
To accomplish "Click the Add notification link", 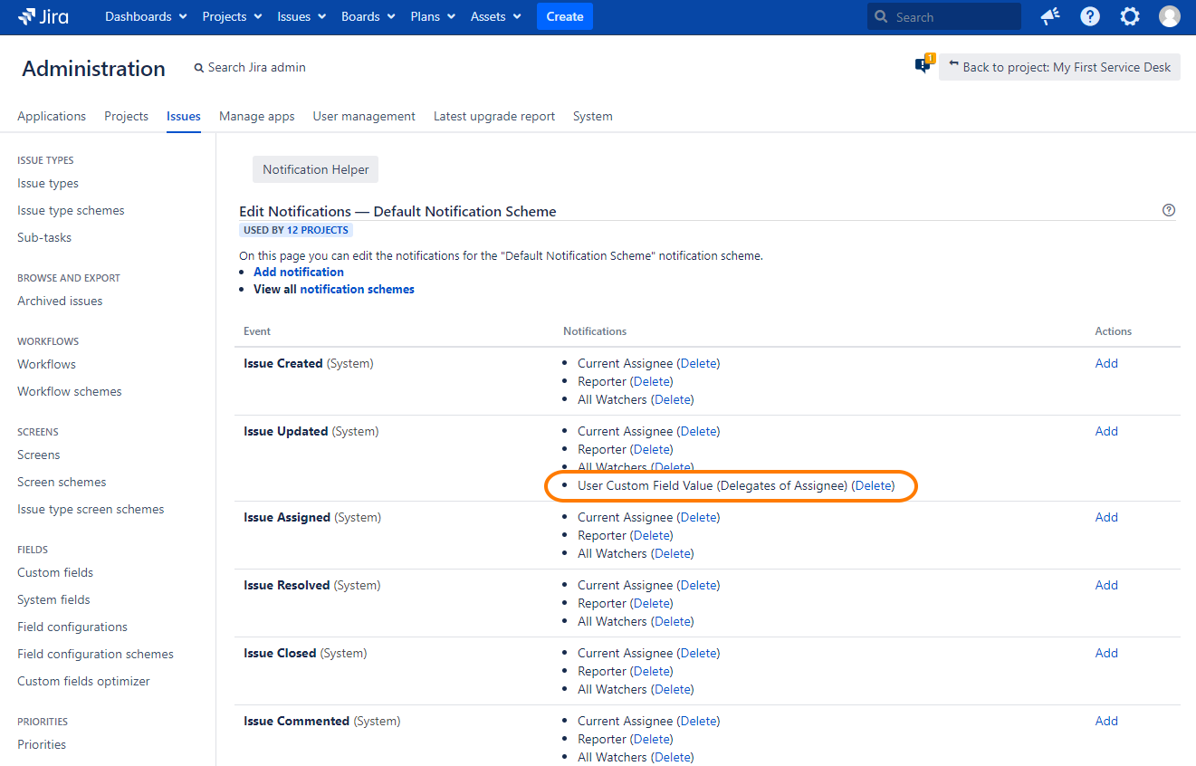I will [x=299, y=272].
